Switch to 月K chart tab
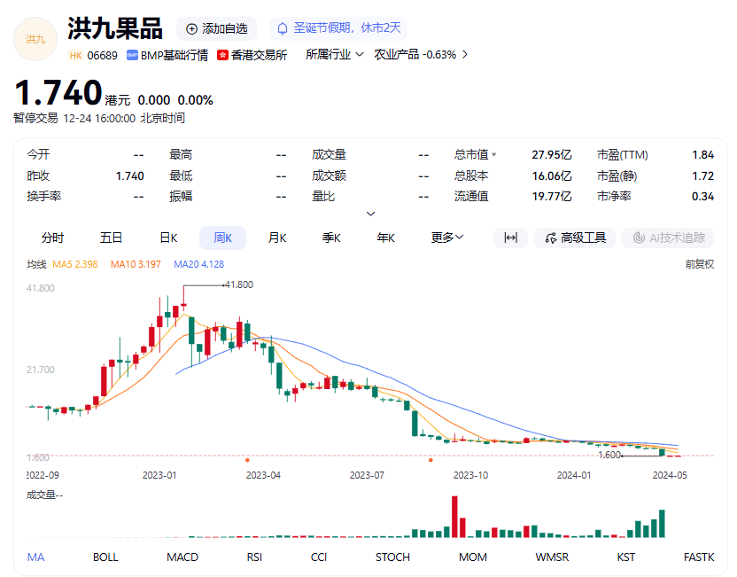The height and width of the screenshot is (577, 737). [x=277, y=238]
